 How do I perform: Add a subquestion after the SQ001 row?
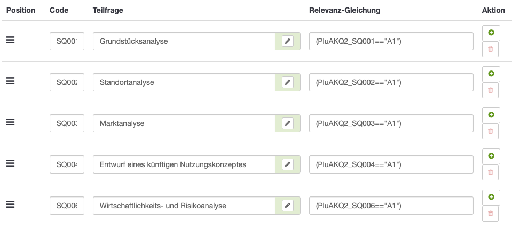coord(491,33)
